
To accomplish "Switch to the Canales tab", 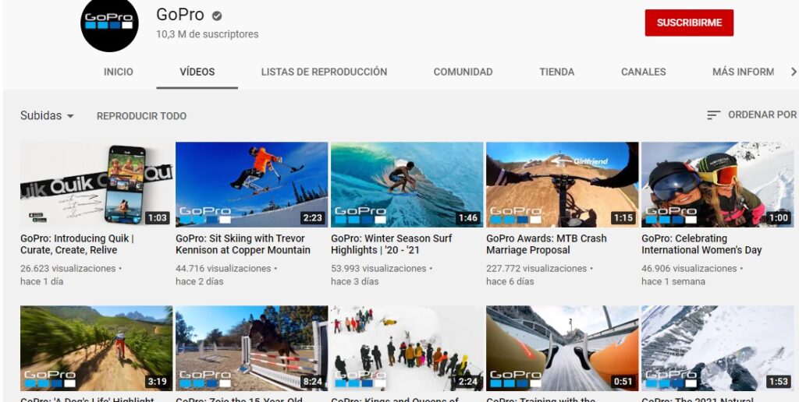I will pos(643,72).
